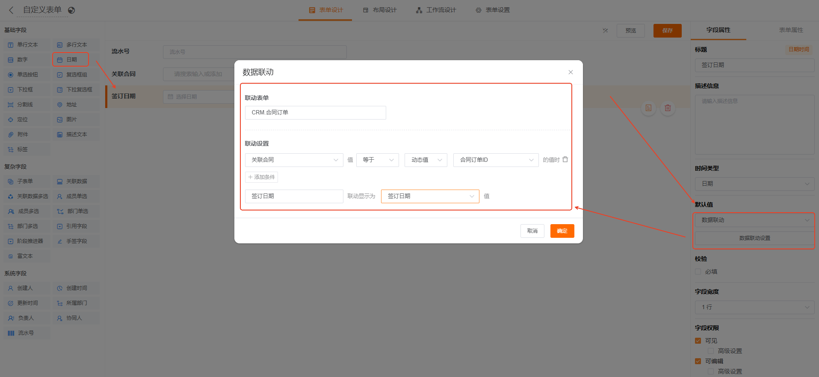Viewport: 819px width, 377px height.
Task: Delete the linkage condition with trash icon
Action: [565, 159]
